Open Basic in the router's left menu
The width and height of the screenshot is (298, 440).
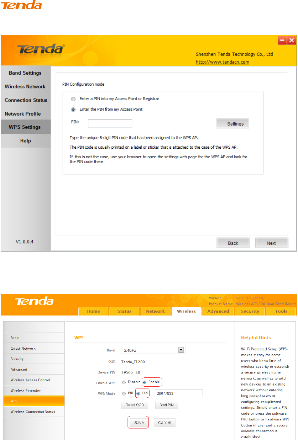34,338
